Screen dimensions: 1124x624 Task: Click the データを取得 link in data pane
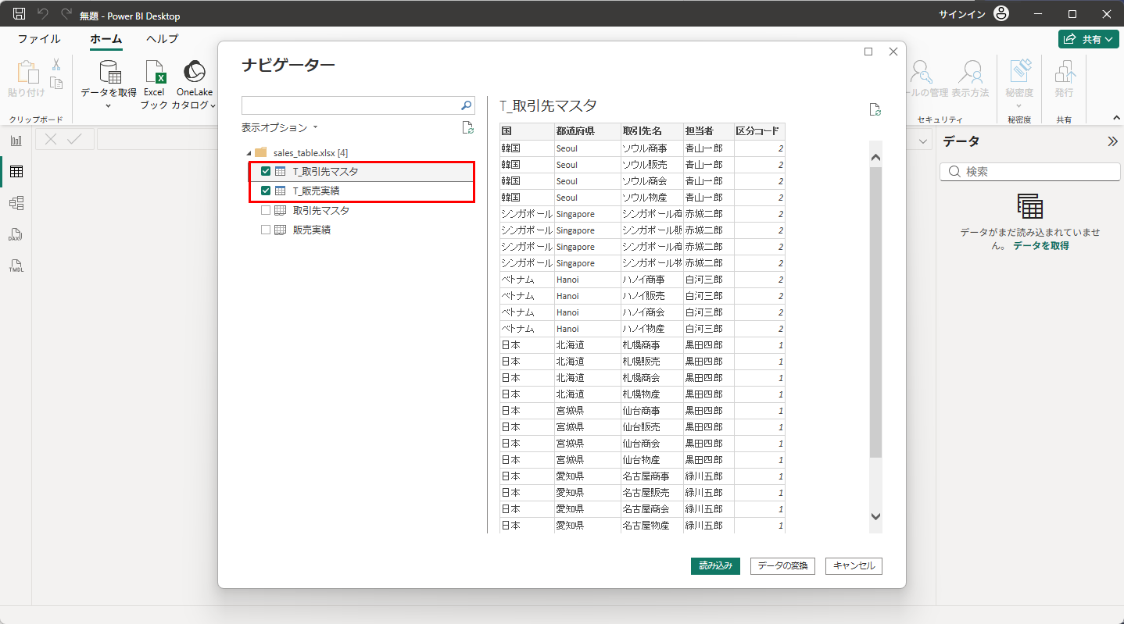[x=1041, y=245]
